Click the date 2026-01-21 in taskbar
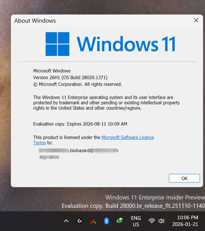 point(185,224)
